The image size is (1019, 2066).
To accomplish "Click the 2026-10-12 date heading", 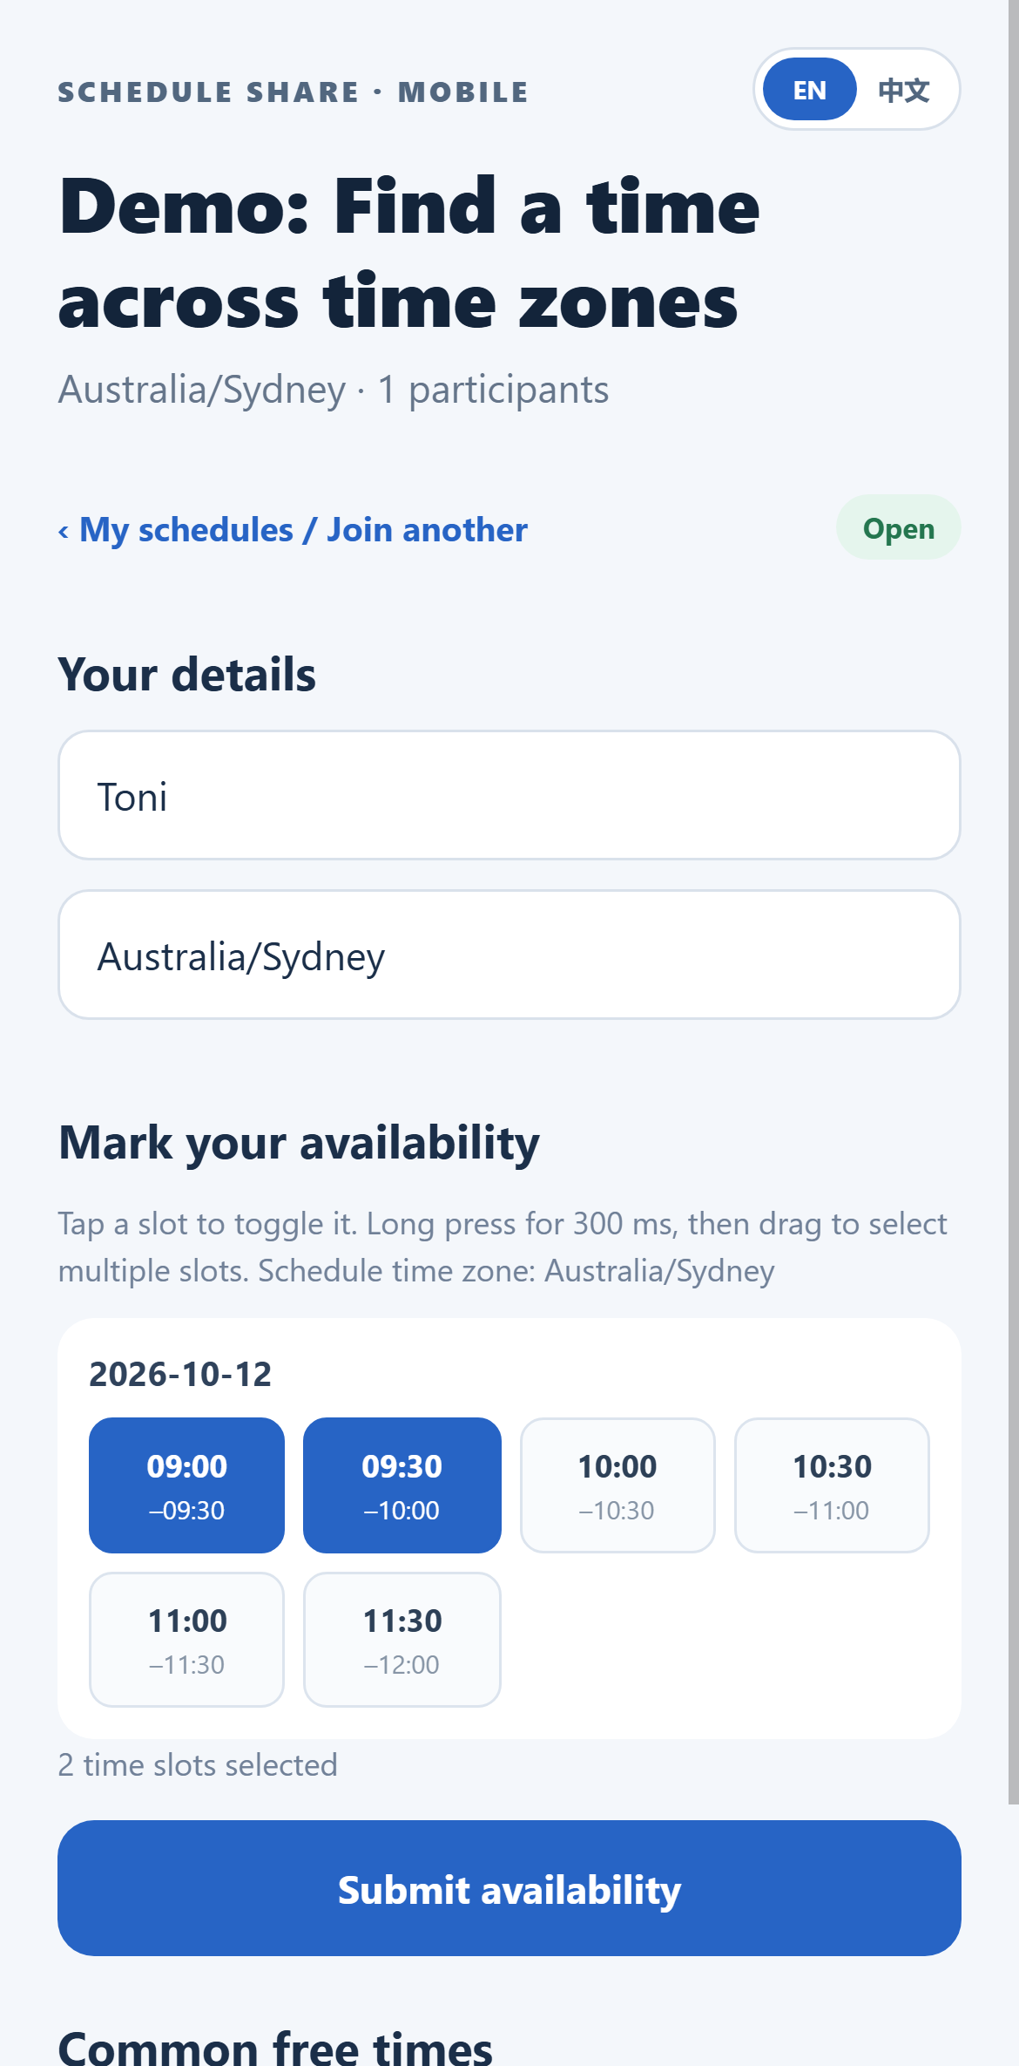I will pos(180,1375).
